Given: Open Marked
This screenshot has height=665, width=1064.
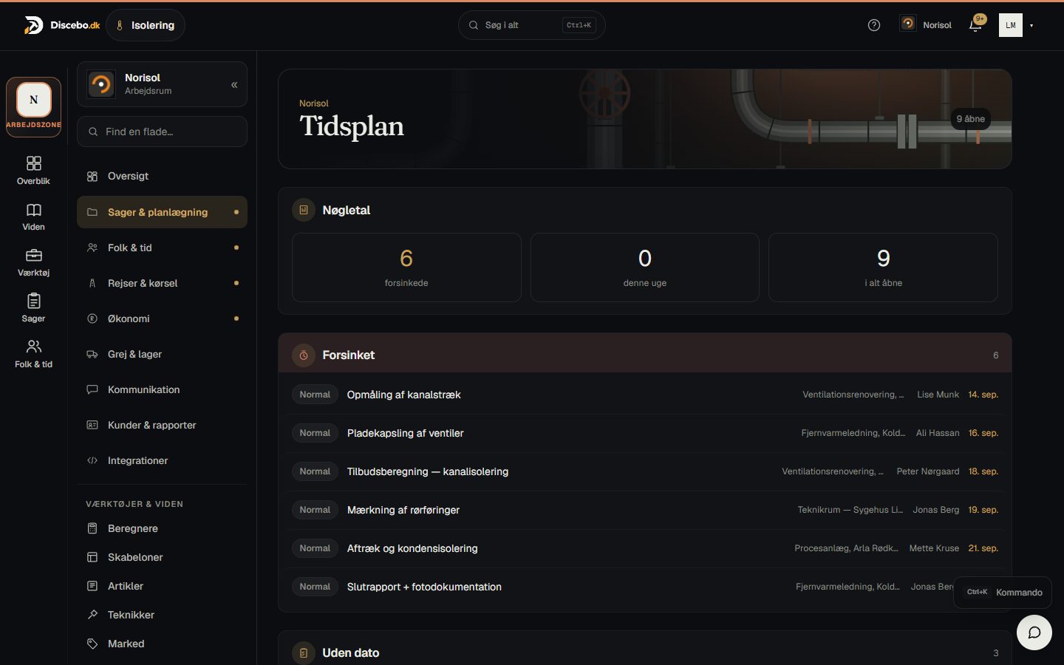Looking at the screenshot, I should point(162,644).
